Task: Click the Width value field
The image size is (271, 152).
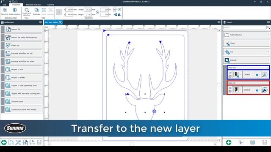Action: pyautogui.click(x=88, y=10)
